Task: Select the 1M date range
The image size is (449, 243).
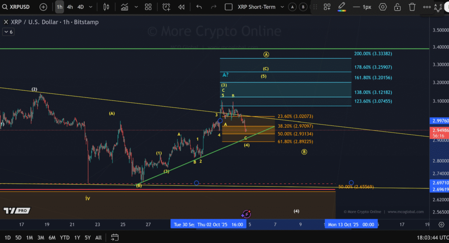Action: pyautogui.click(x=29, y=238)
